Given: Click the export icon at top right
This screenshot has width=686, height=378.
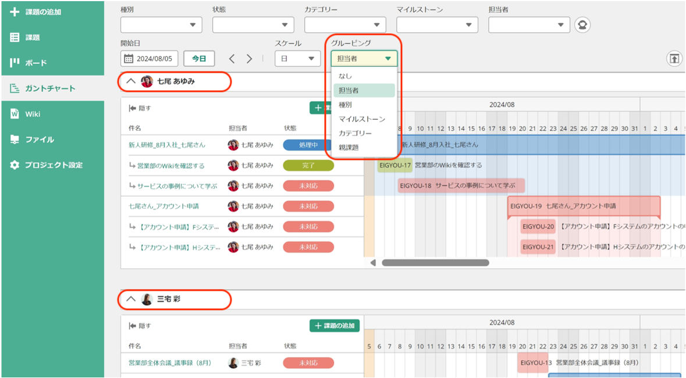Looking at the screenshot, I should 674,59.
